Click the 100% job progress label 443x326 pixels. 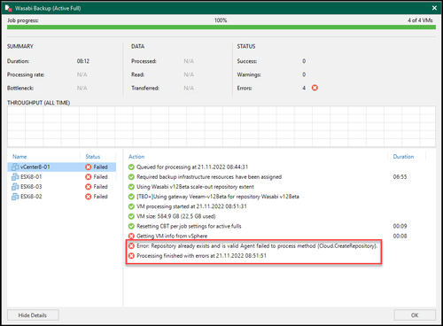pyautogui.click(x=221, y=20)
